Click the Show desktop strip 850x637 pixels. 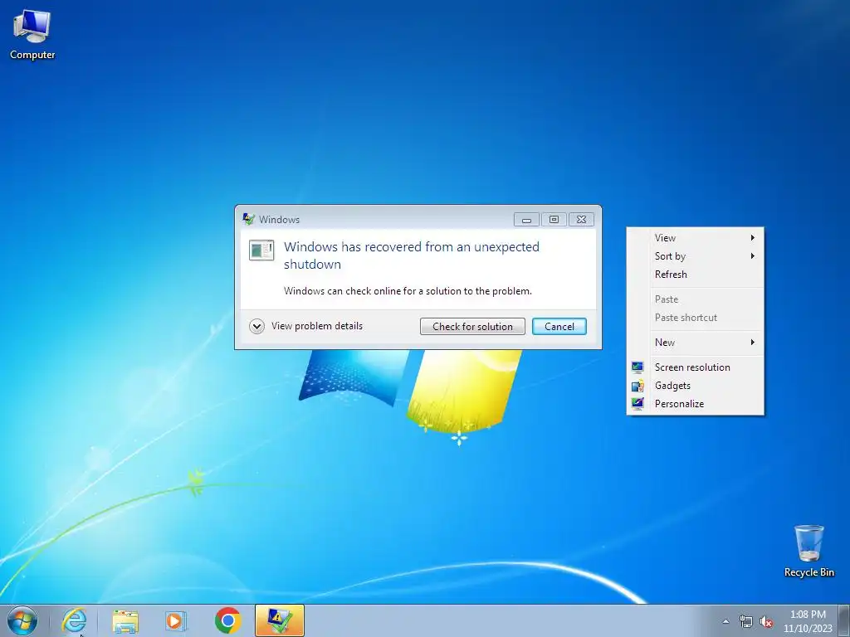pos(844,620)
